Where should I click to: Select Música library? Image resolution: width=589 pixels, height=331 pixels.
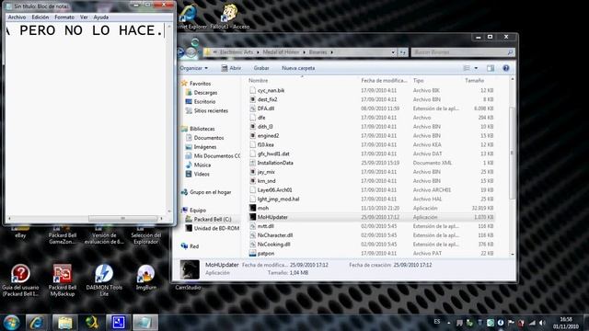[x=202, y=165]
